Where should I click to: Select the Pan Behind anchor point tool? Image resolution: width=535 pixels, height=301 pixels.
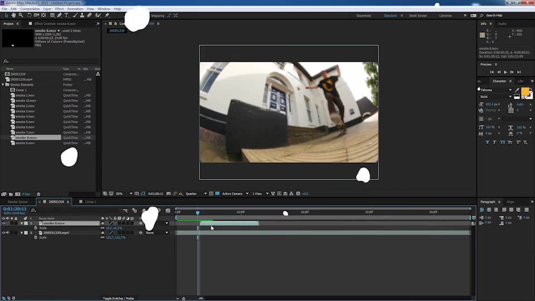click(43, 16)
